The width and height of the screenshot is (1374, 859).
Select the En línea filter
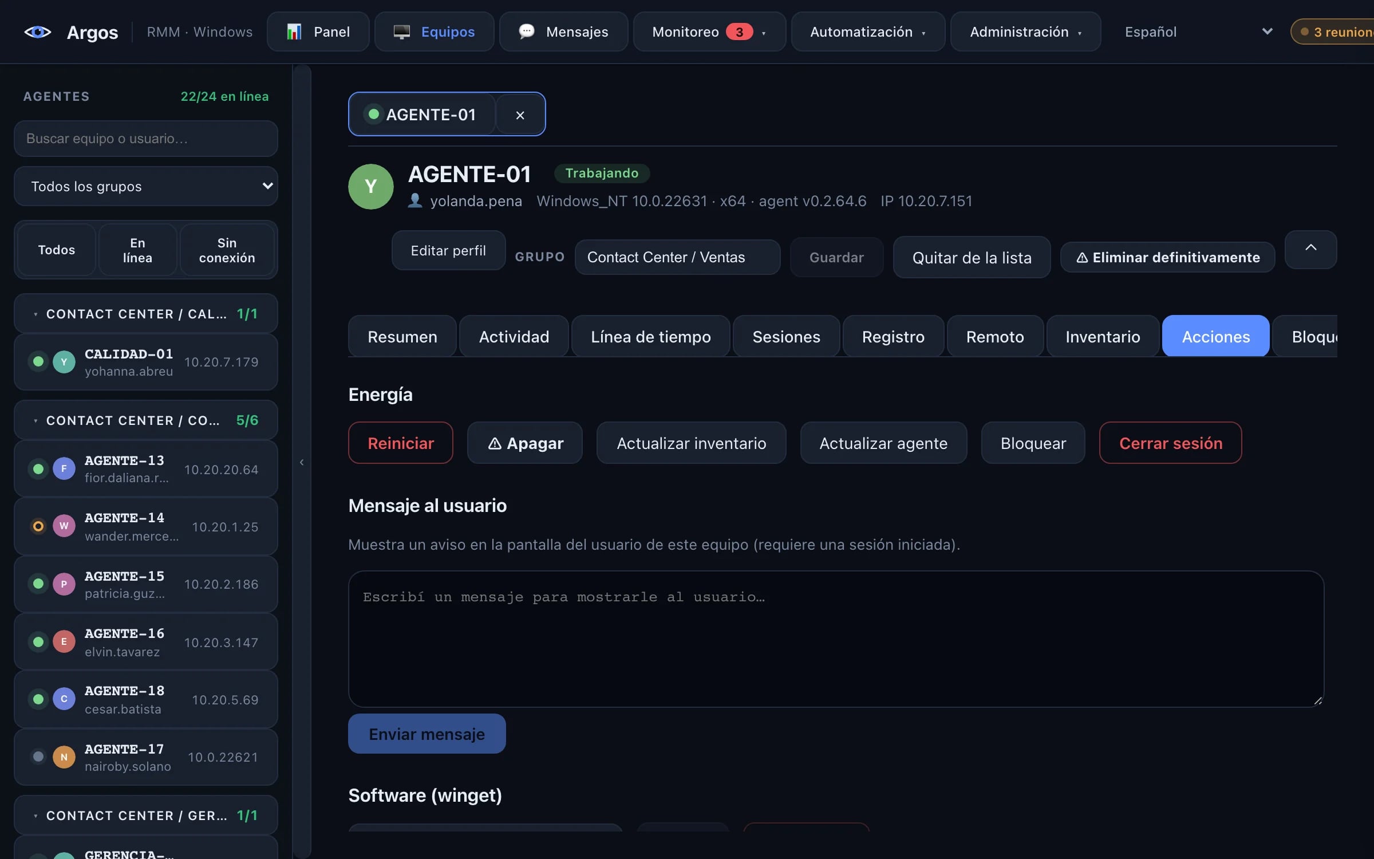point(137,250)
